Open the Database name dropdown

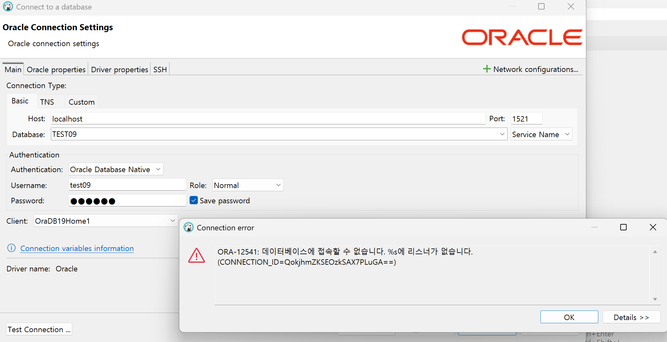[x=502, y=134]
